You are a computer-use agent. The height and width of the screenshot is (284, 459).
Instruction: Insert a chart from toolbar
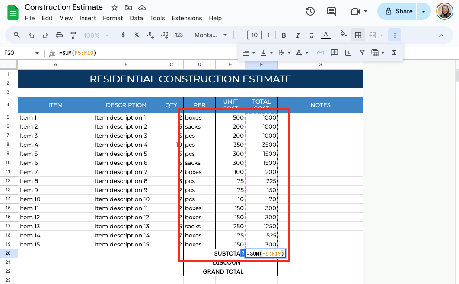(x=348, y=53)
